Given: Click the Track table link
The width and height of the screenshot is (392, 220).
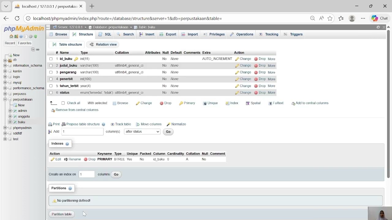Looking at the screenshot, I should point(121,124).
